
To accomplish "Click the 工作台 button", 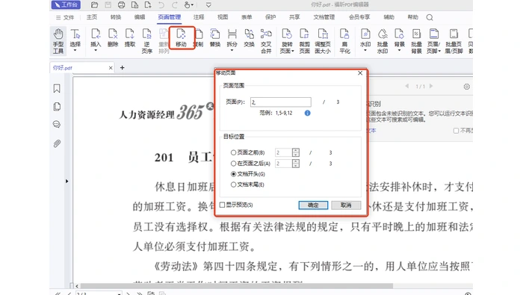I will 66,4.
